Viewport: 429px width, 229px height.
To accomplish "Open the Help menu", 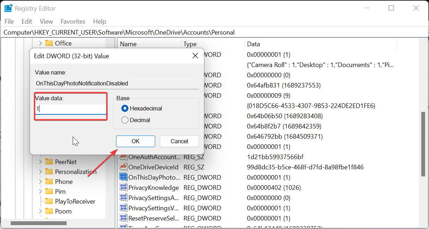I will click(x=99, y=22).
